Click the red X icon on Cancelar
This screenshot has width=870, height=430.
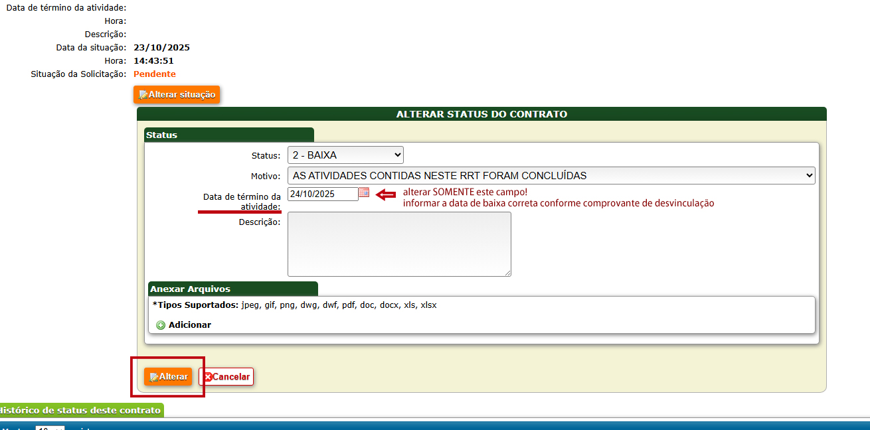coord(208,377)
